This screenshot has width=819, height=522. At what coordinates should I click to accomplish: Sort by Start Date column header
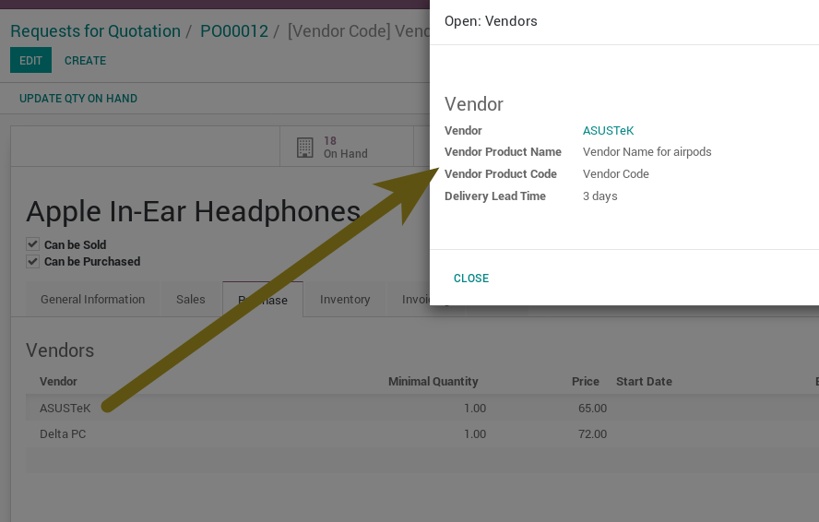click(644, 382)
